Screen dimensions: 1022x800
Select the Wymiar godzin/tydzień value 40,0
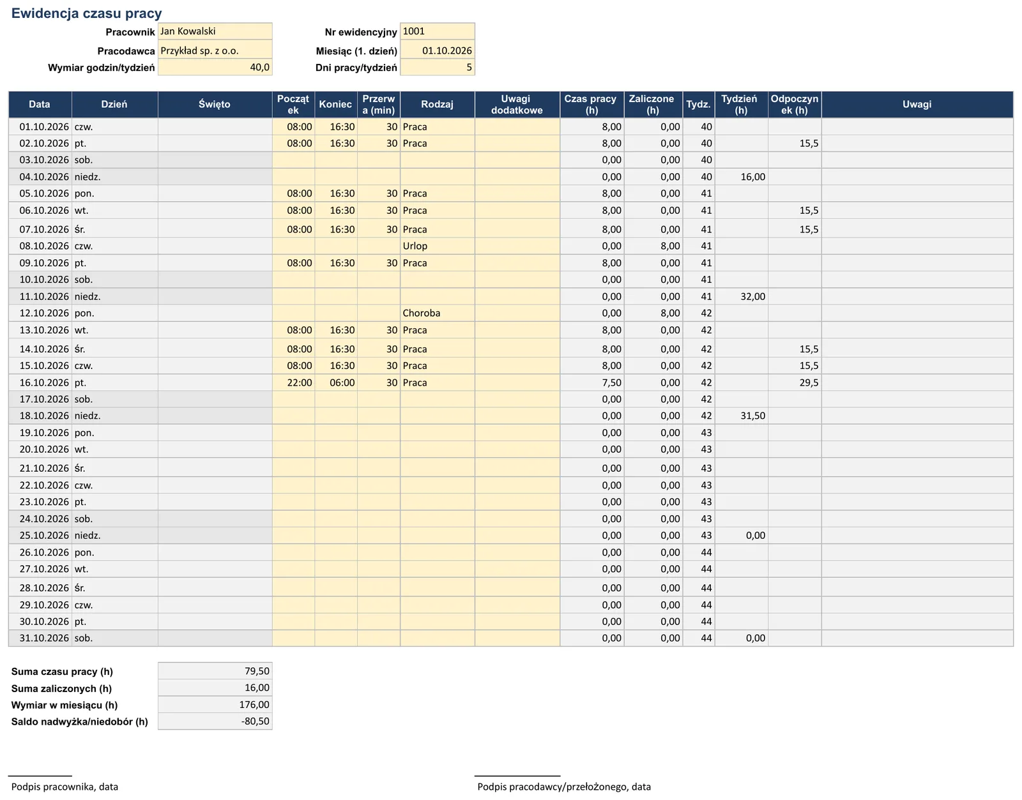215,67
